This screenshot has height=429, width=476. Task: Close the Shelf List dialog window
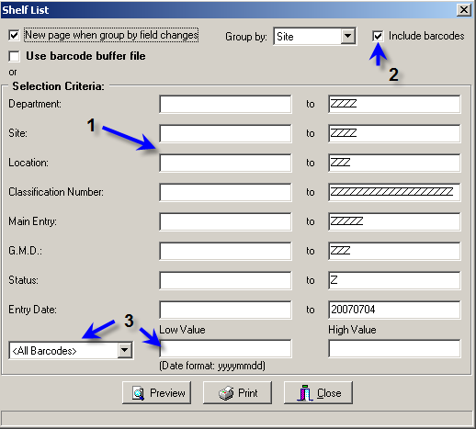click(x=464, y=10)
